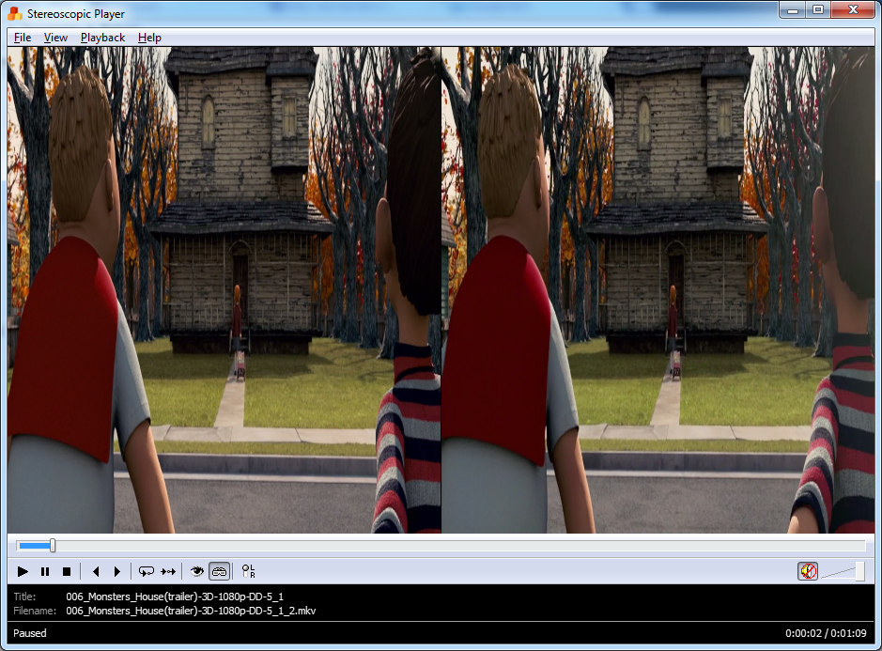This screenshot has height=651, width=882.
Task: Close the Stereoscopic Player window
Action: tap(853, 9)
